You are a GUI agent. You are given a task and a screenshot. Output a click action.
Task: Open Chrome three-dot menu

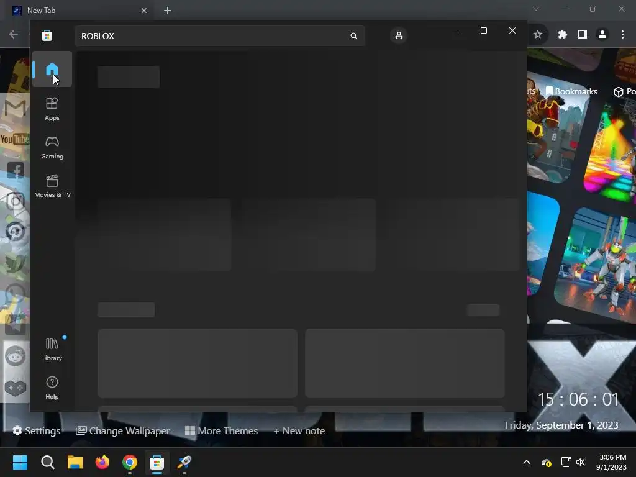tap(622, 35)
